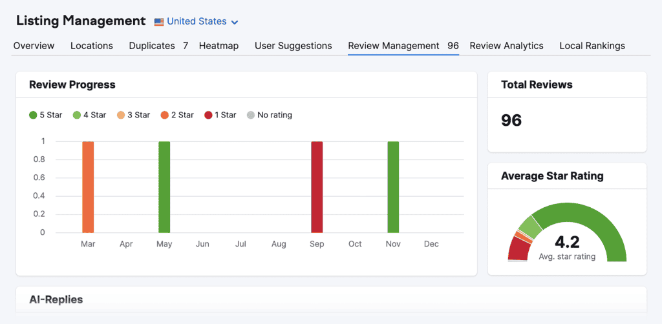Click the red September bar in chart
This screenshot has width=662, height=324.
coord(317,187)
